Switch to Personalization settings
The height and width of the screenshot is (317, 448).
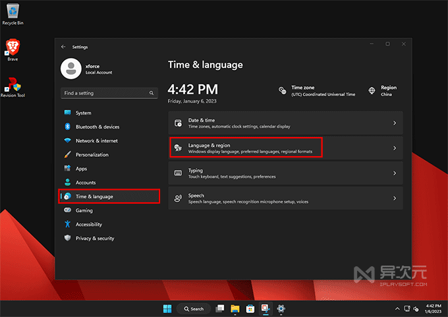[x=92, y=155]
